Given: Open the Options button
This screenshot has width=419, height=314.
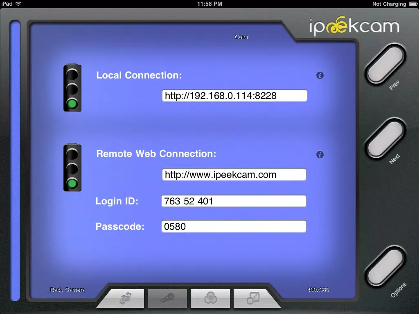Looking at the screenshot, I should tap(385, 266).
